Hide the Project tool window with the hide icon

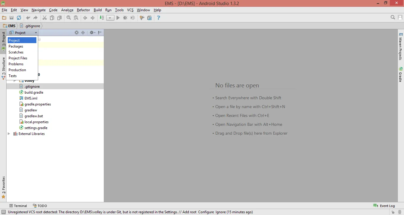tap(100, 32)
